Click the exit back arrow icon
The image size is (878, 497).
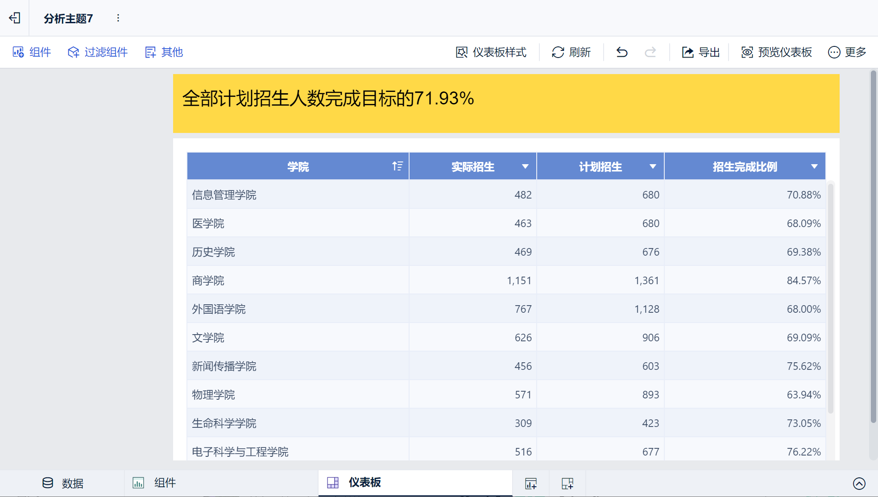tap(15, 18)
